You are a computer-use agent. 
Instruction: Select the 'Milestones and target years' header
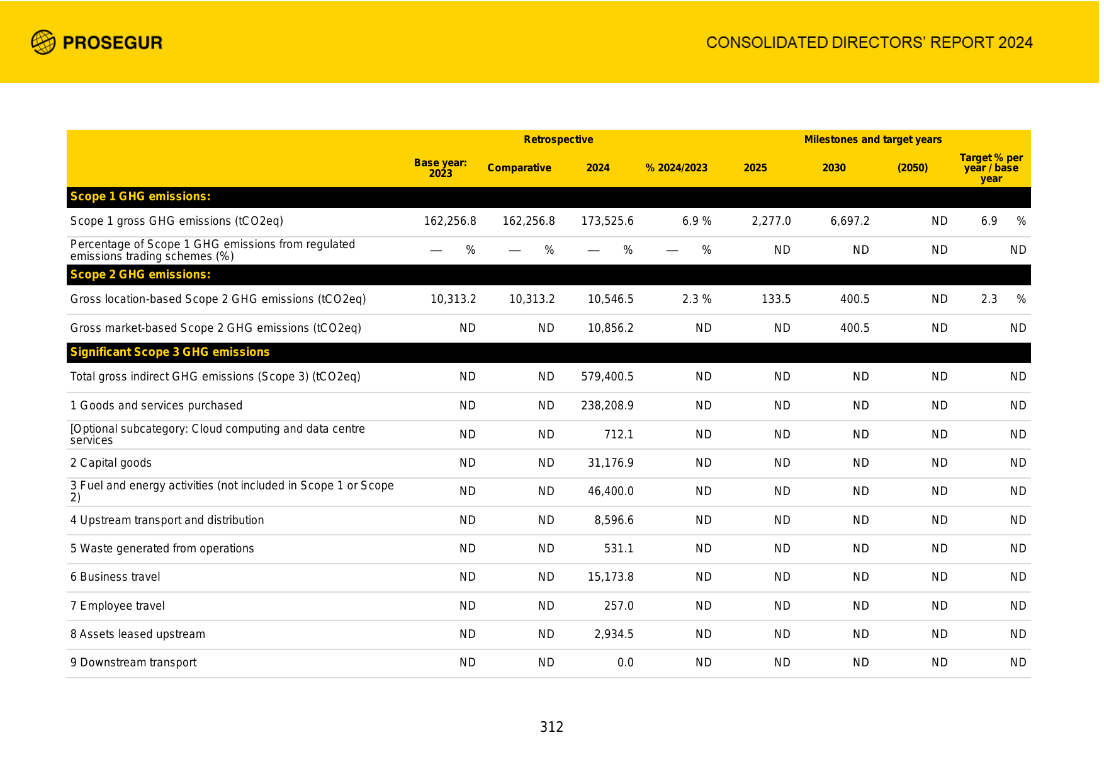(x=873, y=139)
